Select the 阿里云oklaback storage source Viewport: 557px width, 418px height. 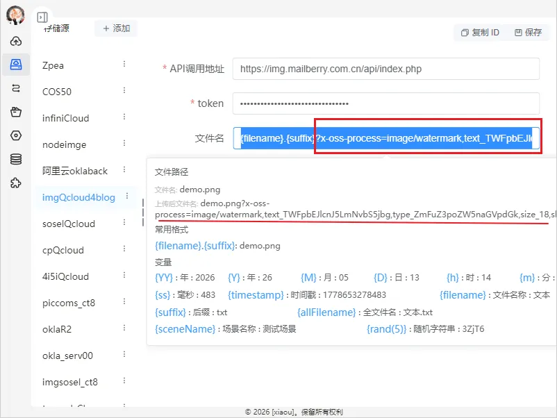click(x=74, y=172)
